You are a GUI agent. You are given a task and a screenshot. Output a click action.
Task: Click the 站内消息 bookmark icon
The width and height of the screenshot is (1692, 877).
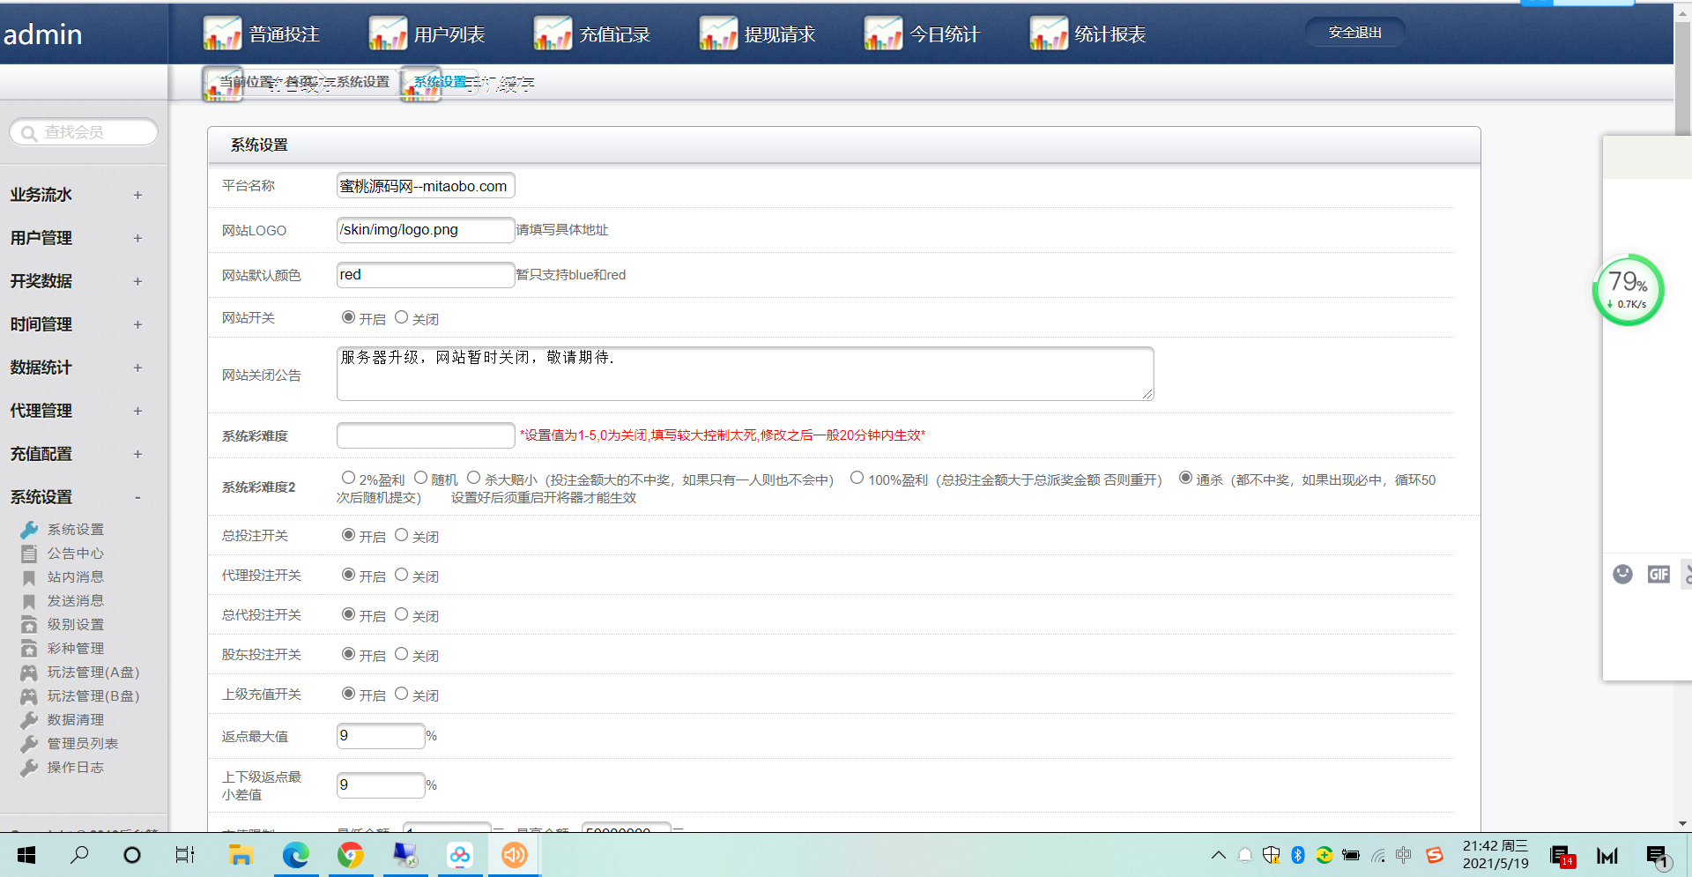29,577
